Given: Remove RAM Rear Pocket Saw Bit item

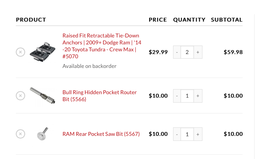Looking at the screenshot, I should (20, 134).
